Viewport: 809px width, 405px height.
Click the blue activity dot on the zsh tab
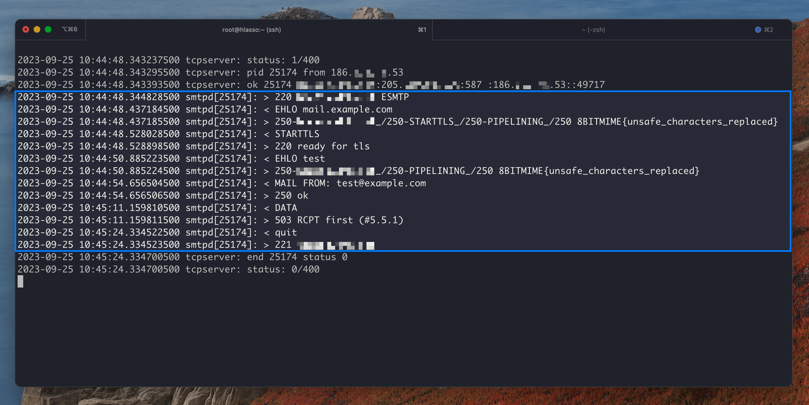(x=758, y=30)
